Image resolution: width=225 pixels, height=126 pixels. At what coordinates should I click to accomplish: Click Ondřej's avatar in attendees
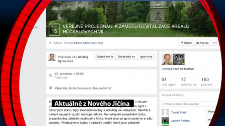[x=167, y=59]
